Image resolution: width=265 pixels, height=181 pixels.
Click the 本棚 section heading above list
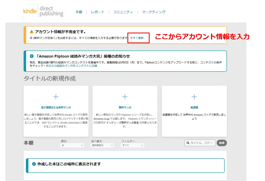28,143
